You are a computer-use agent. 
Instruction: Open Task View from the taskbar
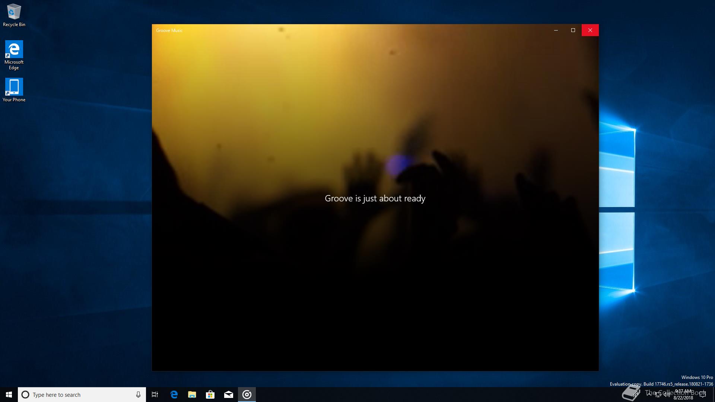click(155, 395)
